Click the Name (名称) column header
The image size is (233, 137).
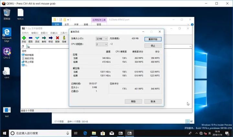24,51
